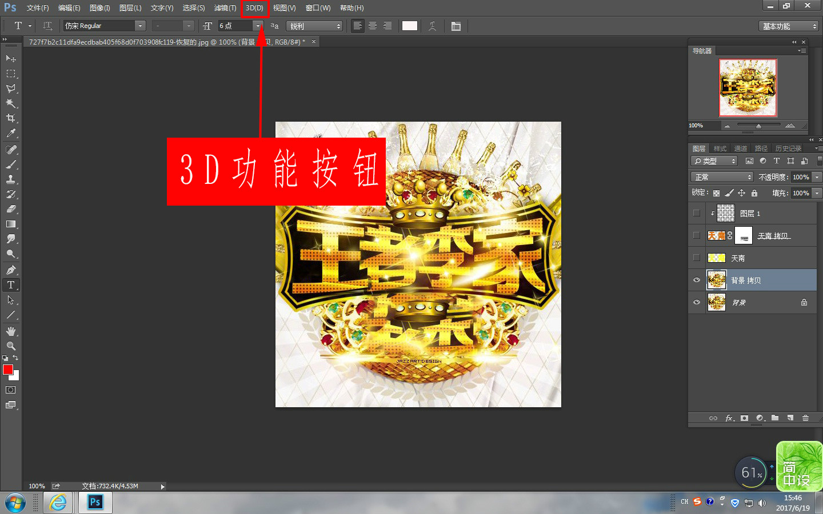Select the Healing Brush tool
The width and height of the screenshot is (823, 514).
point(11,149)
